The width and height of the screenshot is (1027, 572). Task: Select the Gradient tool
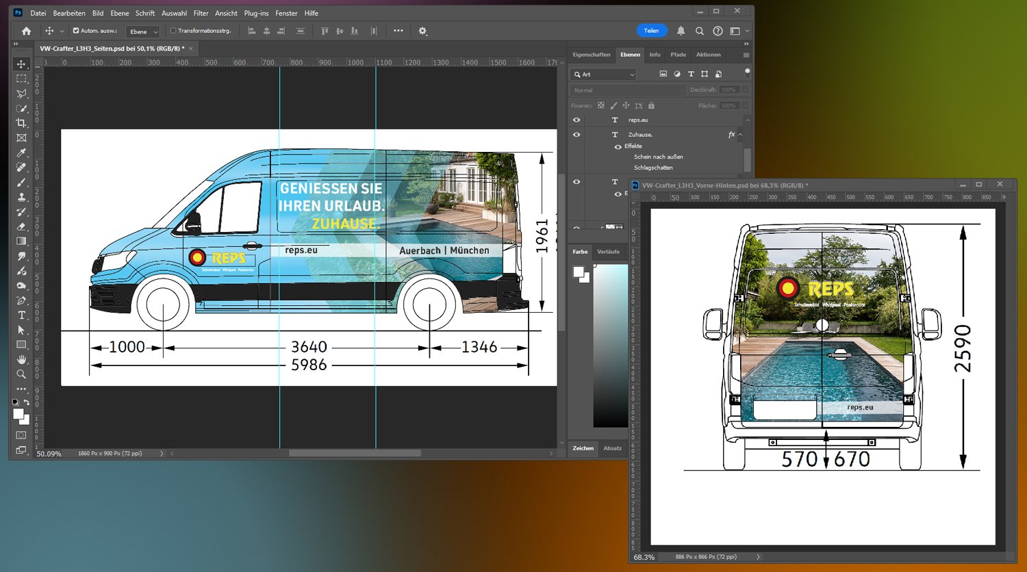[x=21, y=242]
